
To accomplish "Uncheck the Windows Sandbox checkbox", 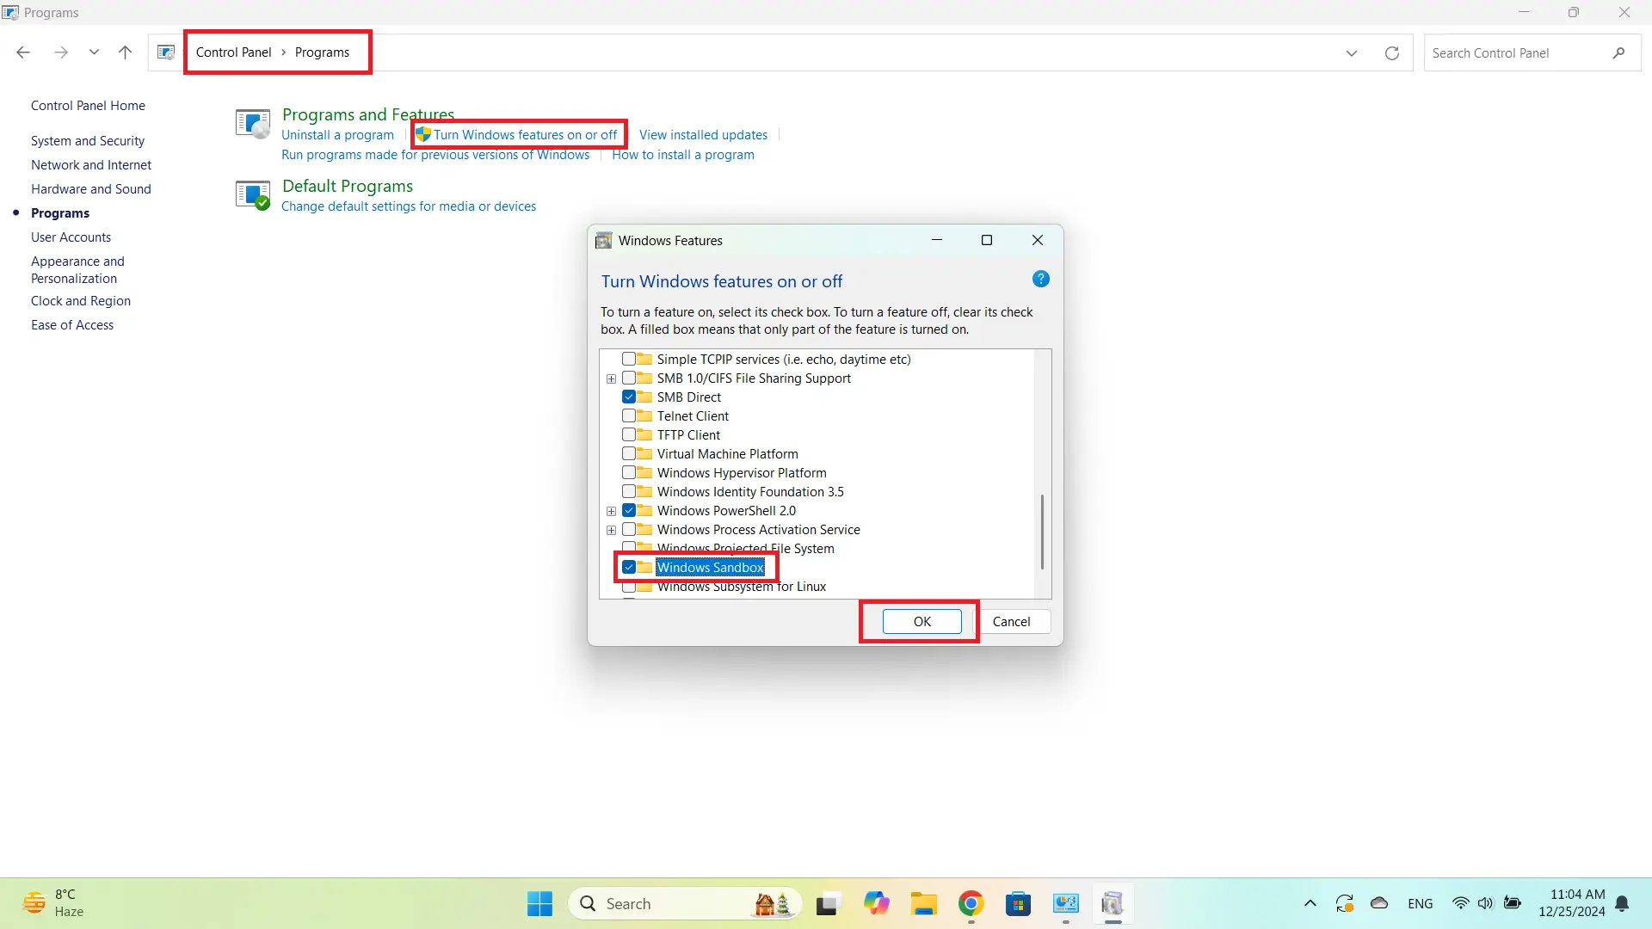I will [629, 567].
